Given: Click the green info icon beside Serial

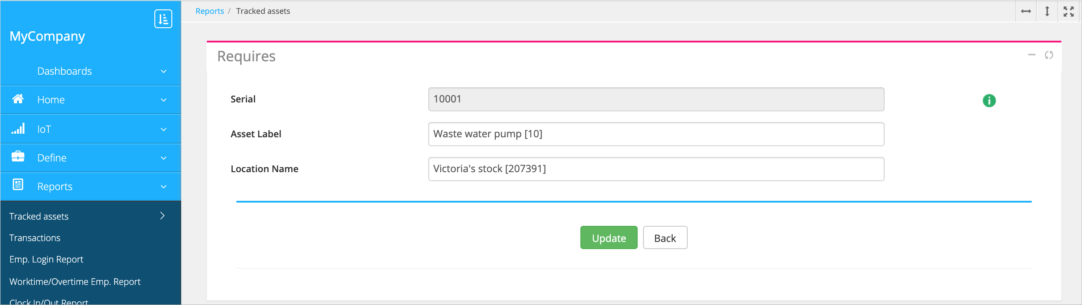Looking at the screenshot, I should (x=989, y=101).
